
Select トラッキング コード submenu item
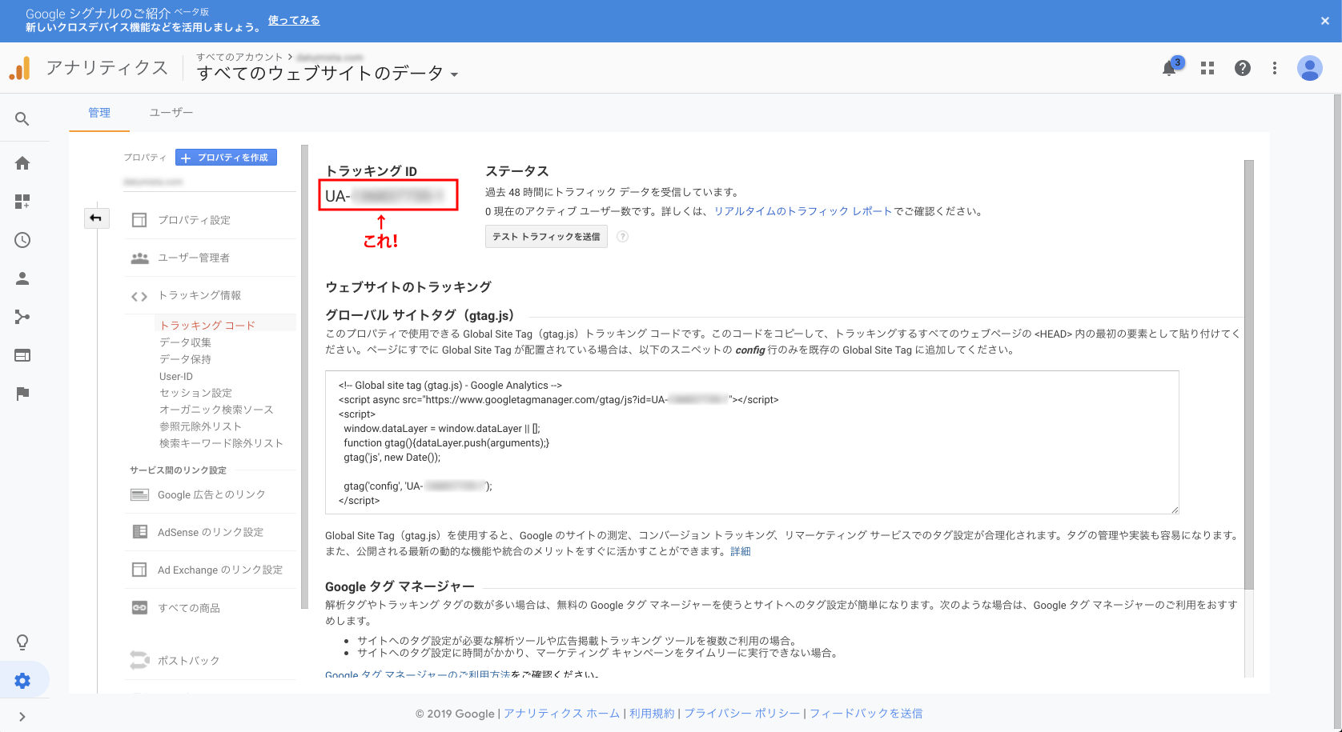207,325
